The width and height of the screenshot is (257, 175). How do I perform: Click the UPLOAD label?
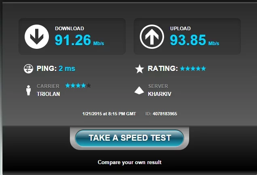tap(181, 29)
